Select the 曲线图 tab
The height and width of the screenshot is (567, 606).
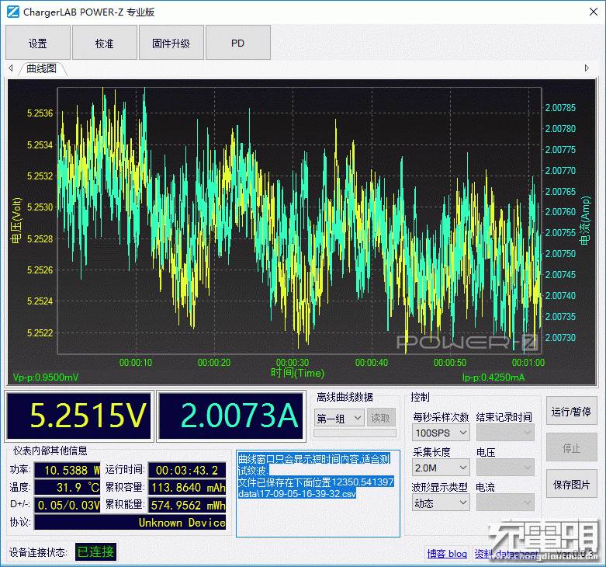[x=41, y=68]
